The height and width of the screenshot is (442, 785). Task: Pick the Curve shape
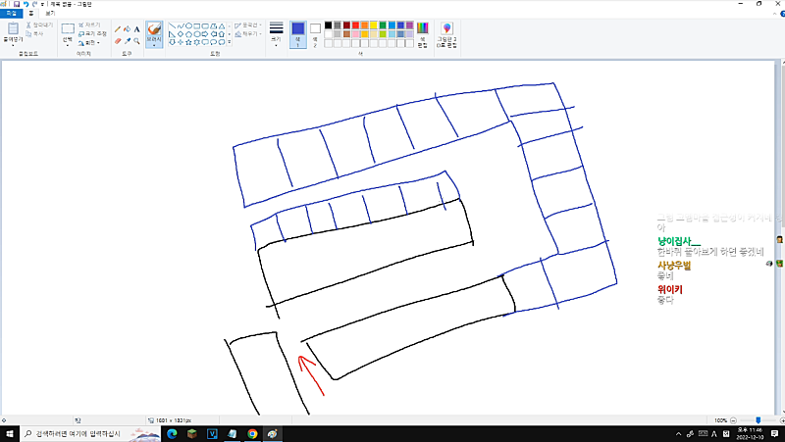coord(181,25)
